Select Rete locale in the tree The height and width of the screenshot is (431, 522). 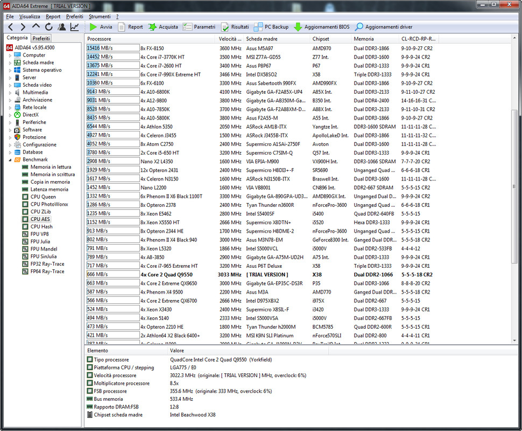click(34, 107)
